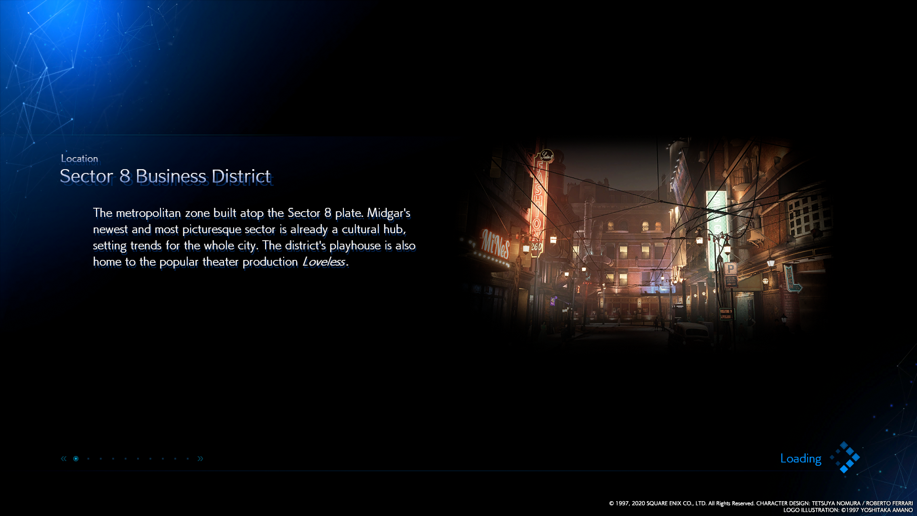
Task: Click the italic Loveless title in description
Action: [x=324, y=262]
